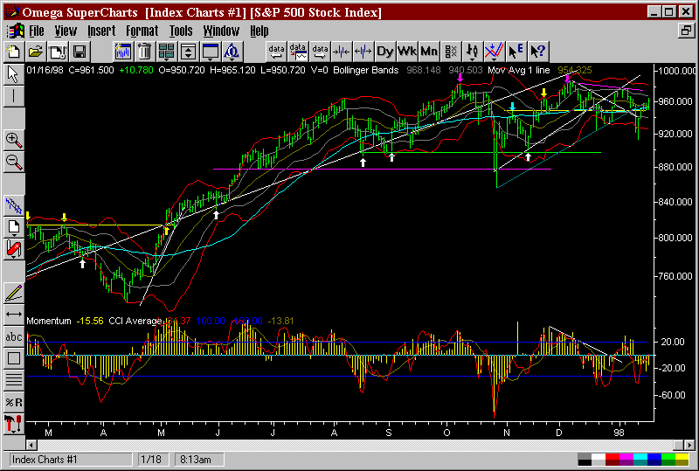This screenshot has width=699, height=471.
Task: Click the floppy disk Save icon
Action: (x=80, y=52)
